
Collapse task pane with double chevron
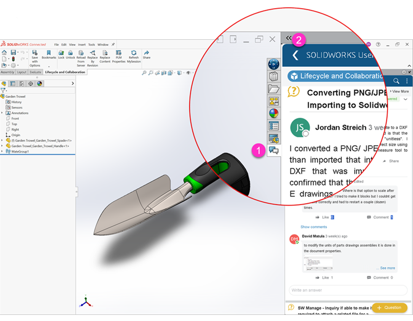coord(288,38)
